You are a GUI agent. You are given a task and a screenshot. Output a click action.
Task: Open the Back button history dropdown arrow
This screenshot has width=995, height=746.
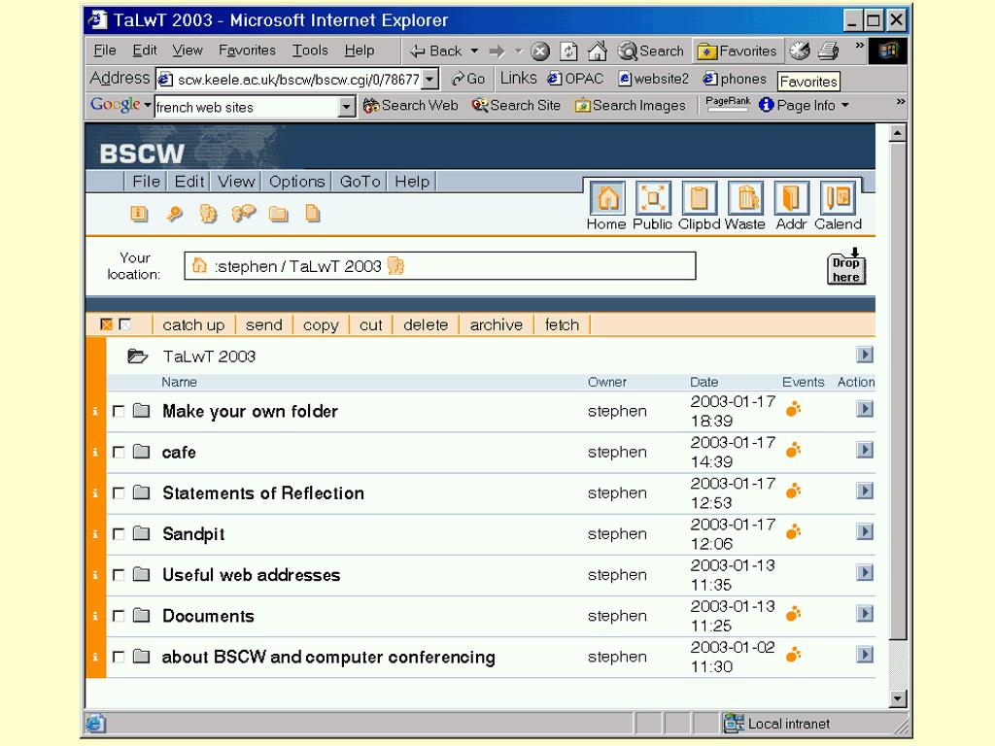tap(474, 51)
